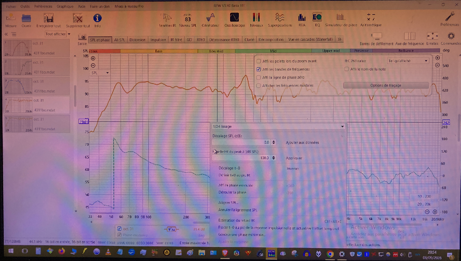Screen dimensions: 461x261
Task: Set frequency range with 10 .. 200 button
Action: 424,196
